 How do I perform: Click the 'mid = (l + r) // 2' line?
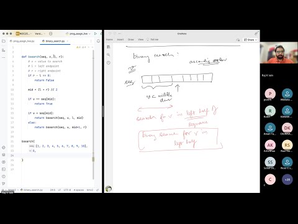pyautogui.click(x=43, y=90)
